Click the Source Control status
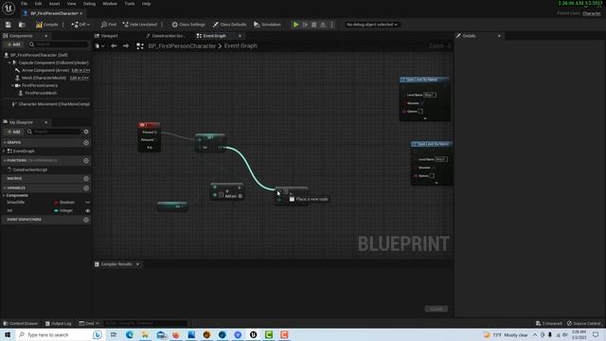The height and width of the screenshot is (341, 606). point(583,324)
